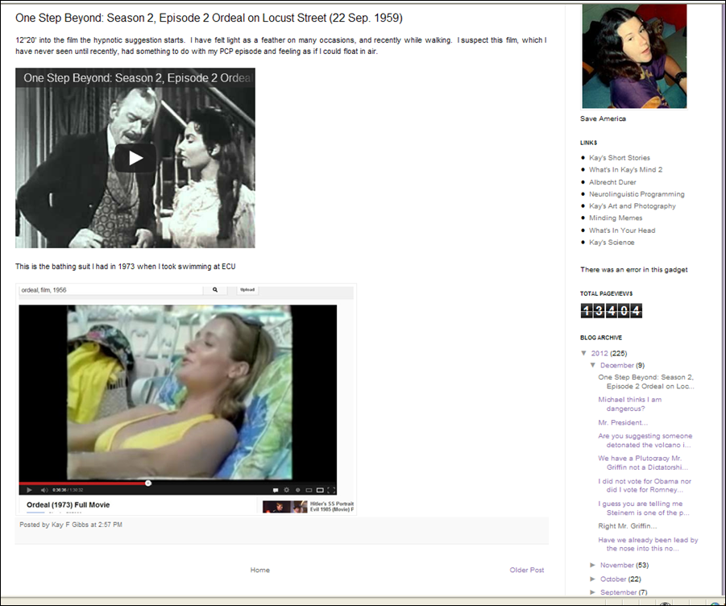
Task: Click the red progress scrubber knob
Action: 148,484
